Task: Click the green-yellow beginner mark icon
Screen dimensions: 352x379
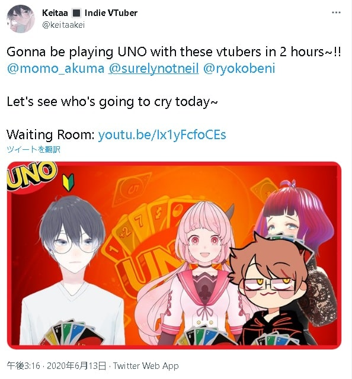Action: (68, 182)
